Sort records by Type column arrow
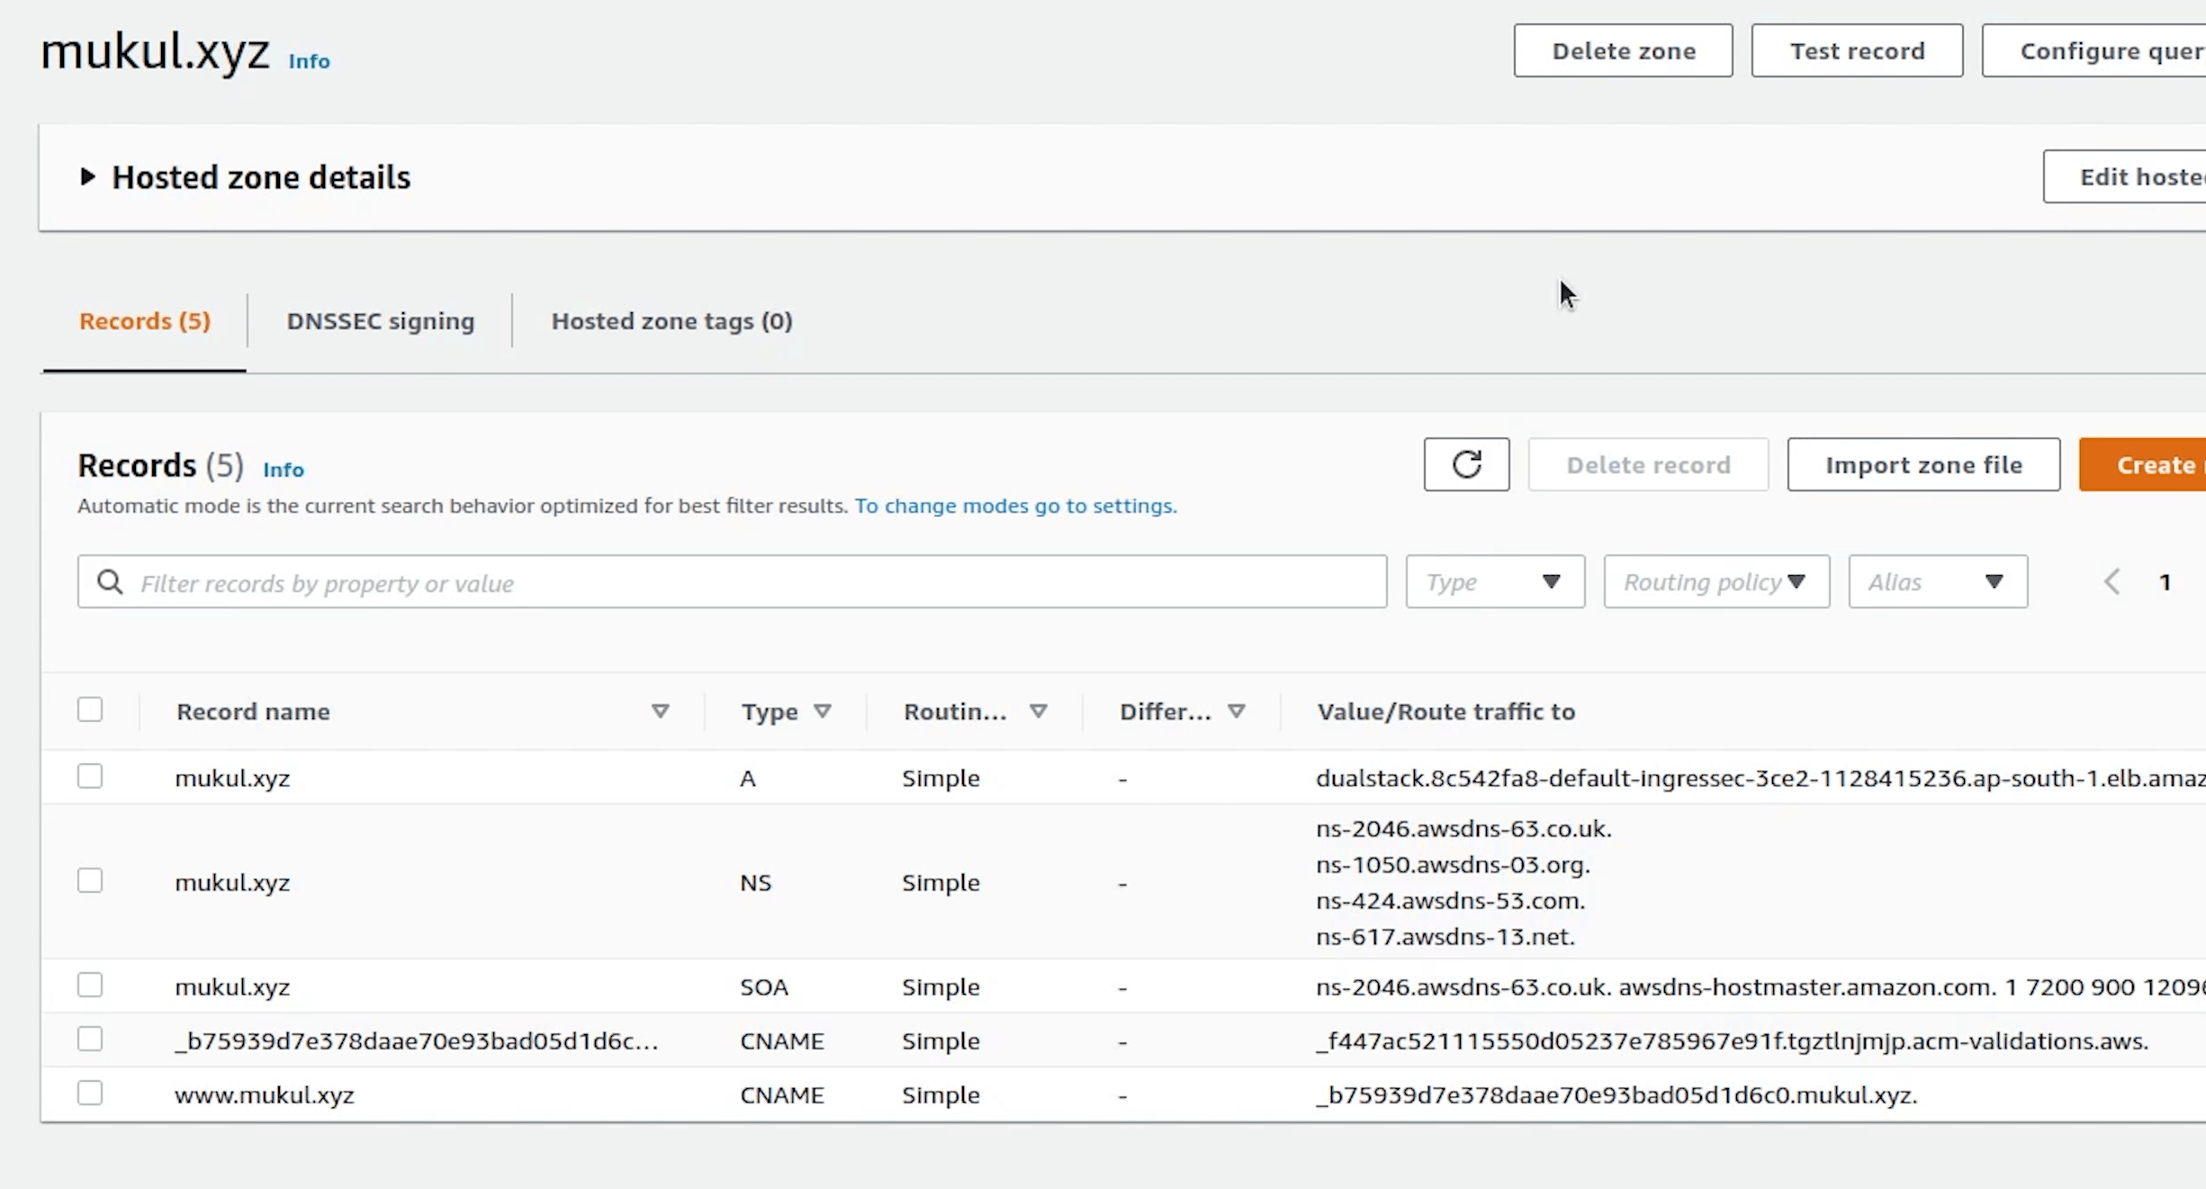The width and height of the screenshot is (2206, 1189). pyautogui.click(x=822, y=711)
